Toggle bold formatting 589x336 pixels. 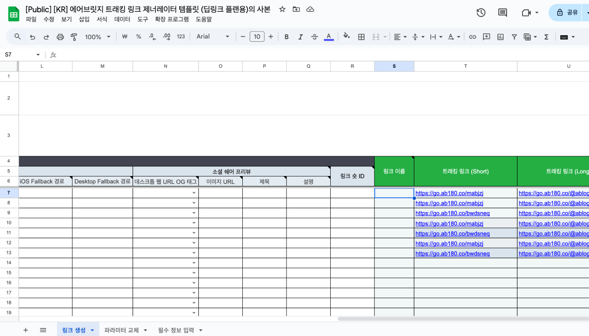pos(287,37)
